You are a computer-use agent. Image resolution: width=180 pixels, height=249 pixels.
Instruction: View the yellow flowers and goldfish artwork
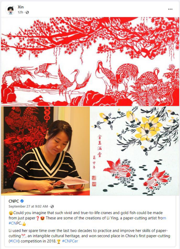pyautogui.click(x=135, y=151)
